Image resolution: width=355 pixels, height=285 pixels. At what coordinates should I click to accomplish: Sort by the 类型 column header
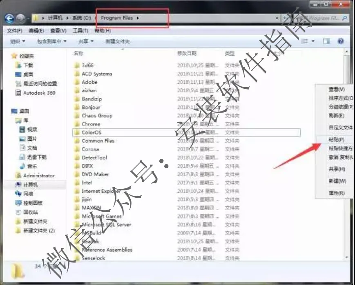pos(230,53)
